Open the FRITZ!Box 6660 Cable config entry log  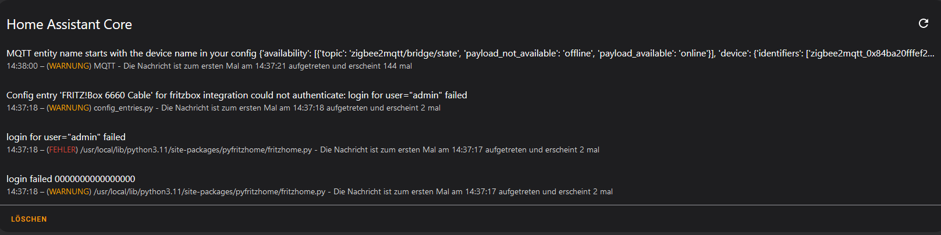point(470,101)
